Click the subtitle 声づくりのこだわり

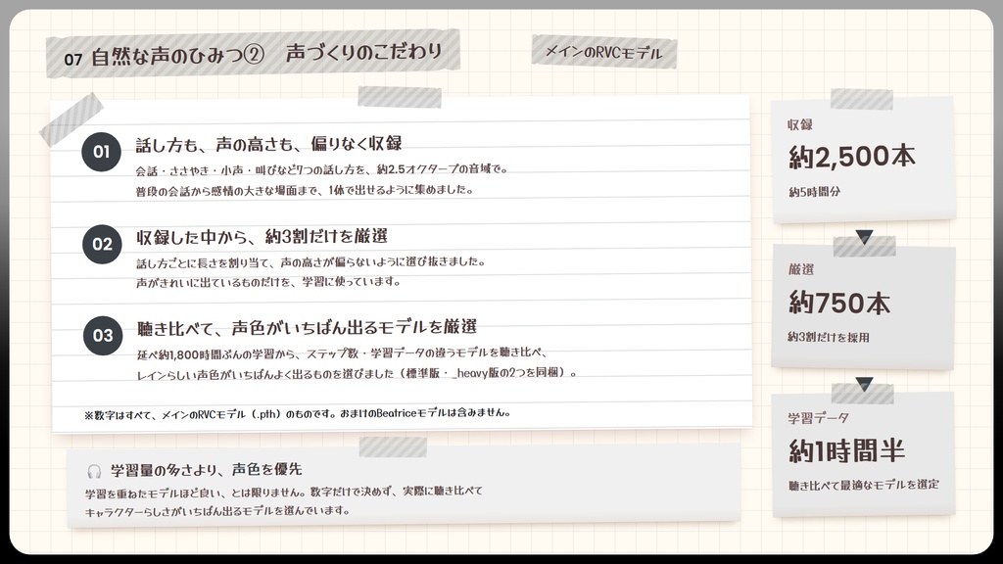pos(364,53)
